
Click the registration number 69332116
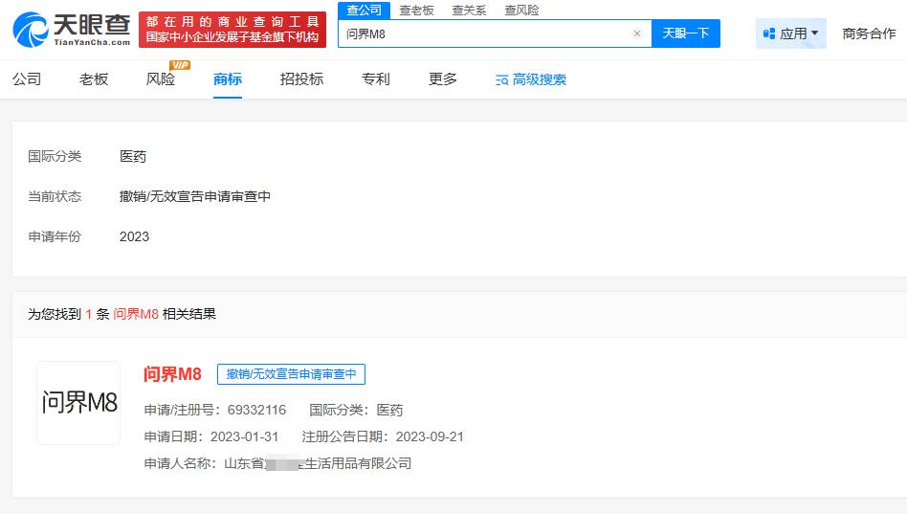[x=256, y=410]
